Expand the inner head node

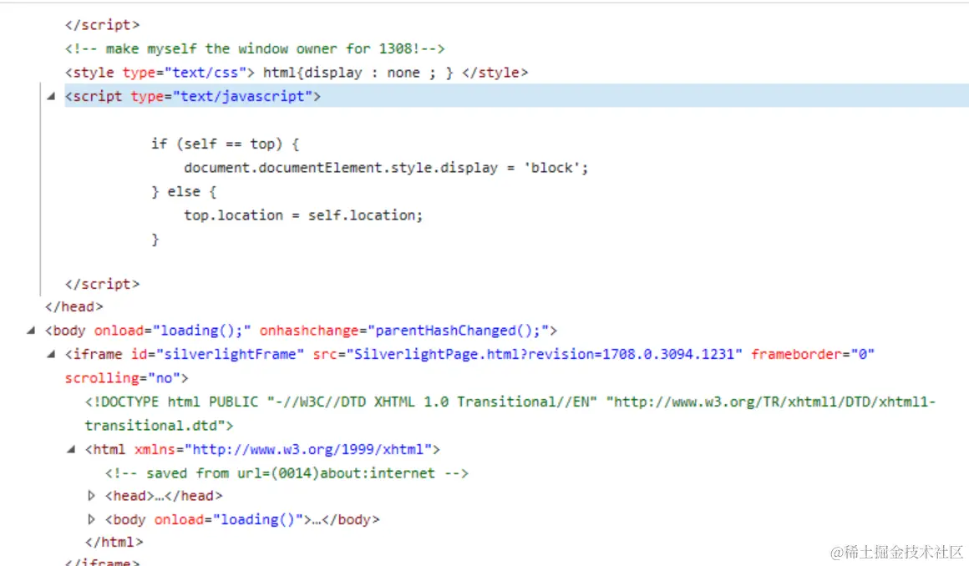pyautogui.click(x=91, y=496)
